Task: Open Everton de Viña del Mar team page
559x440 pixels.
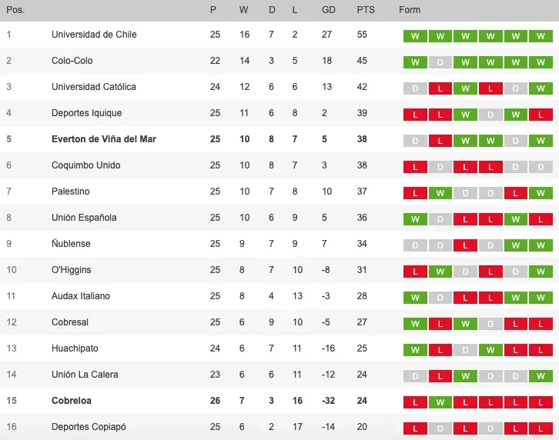Action: 103,139
